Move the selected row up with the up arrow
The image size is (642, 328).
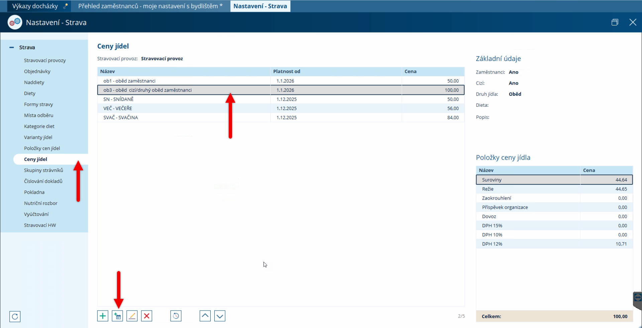205,316
